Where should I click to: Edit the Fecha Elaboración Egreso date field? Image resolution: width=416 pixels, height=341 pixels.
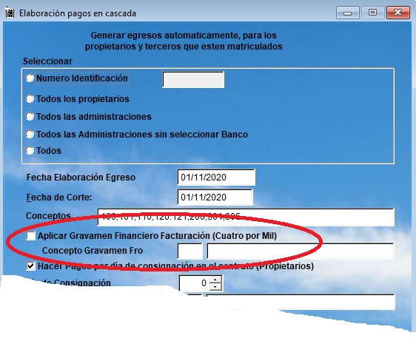[216, 177]
